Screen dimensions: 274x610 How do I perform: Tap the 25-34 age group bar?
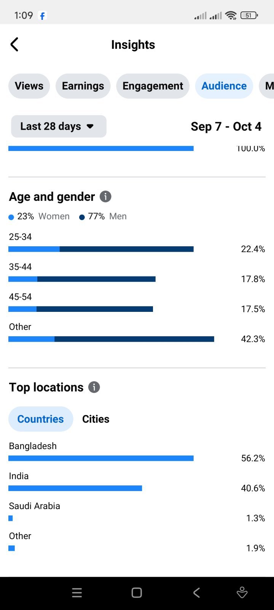coord(101,249)
